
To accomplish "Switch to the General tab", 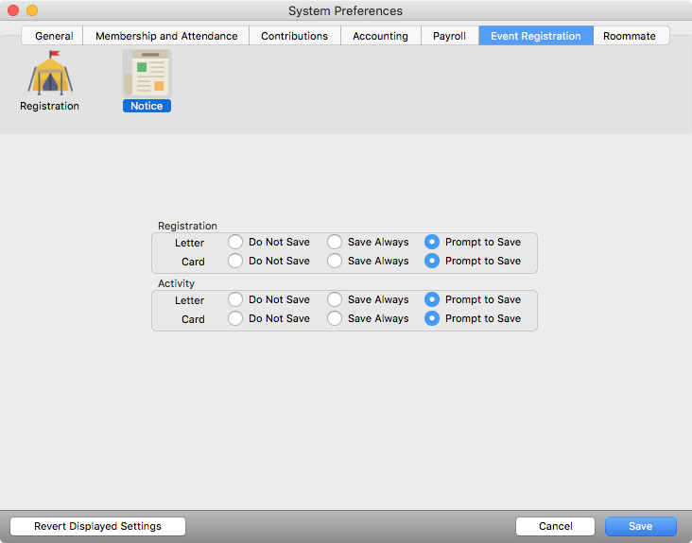I will (x=54, y=36).
